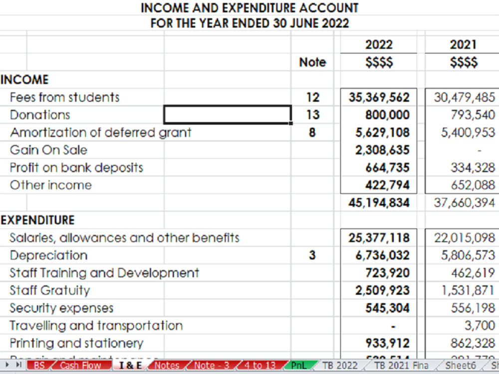The image size is (499, 374).
Task: Click the Depreciation row label
Action: [48, 255]
